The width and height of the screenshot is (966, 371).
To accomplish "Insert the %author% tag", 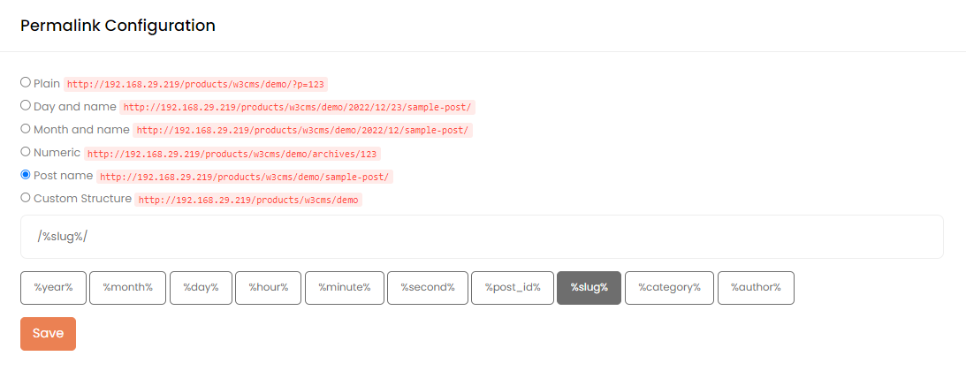I will pyautogui.click(x=756, y=288).
